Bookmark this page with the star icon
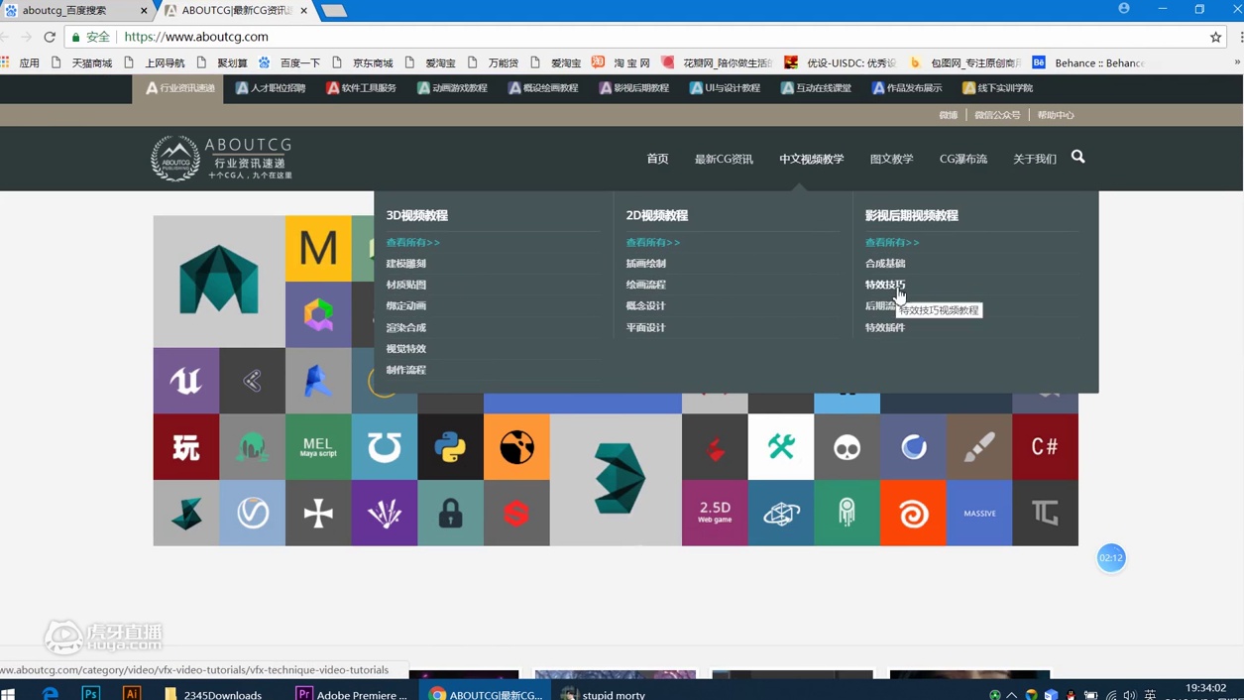 click(1215, 37)
